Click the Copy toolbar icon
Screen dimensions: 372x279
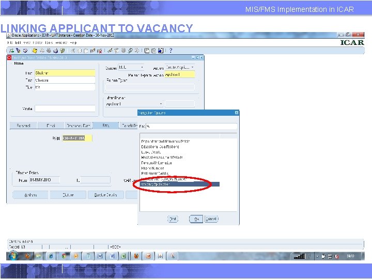80,51
